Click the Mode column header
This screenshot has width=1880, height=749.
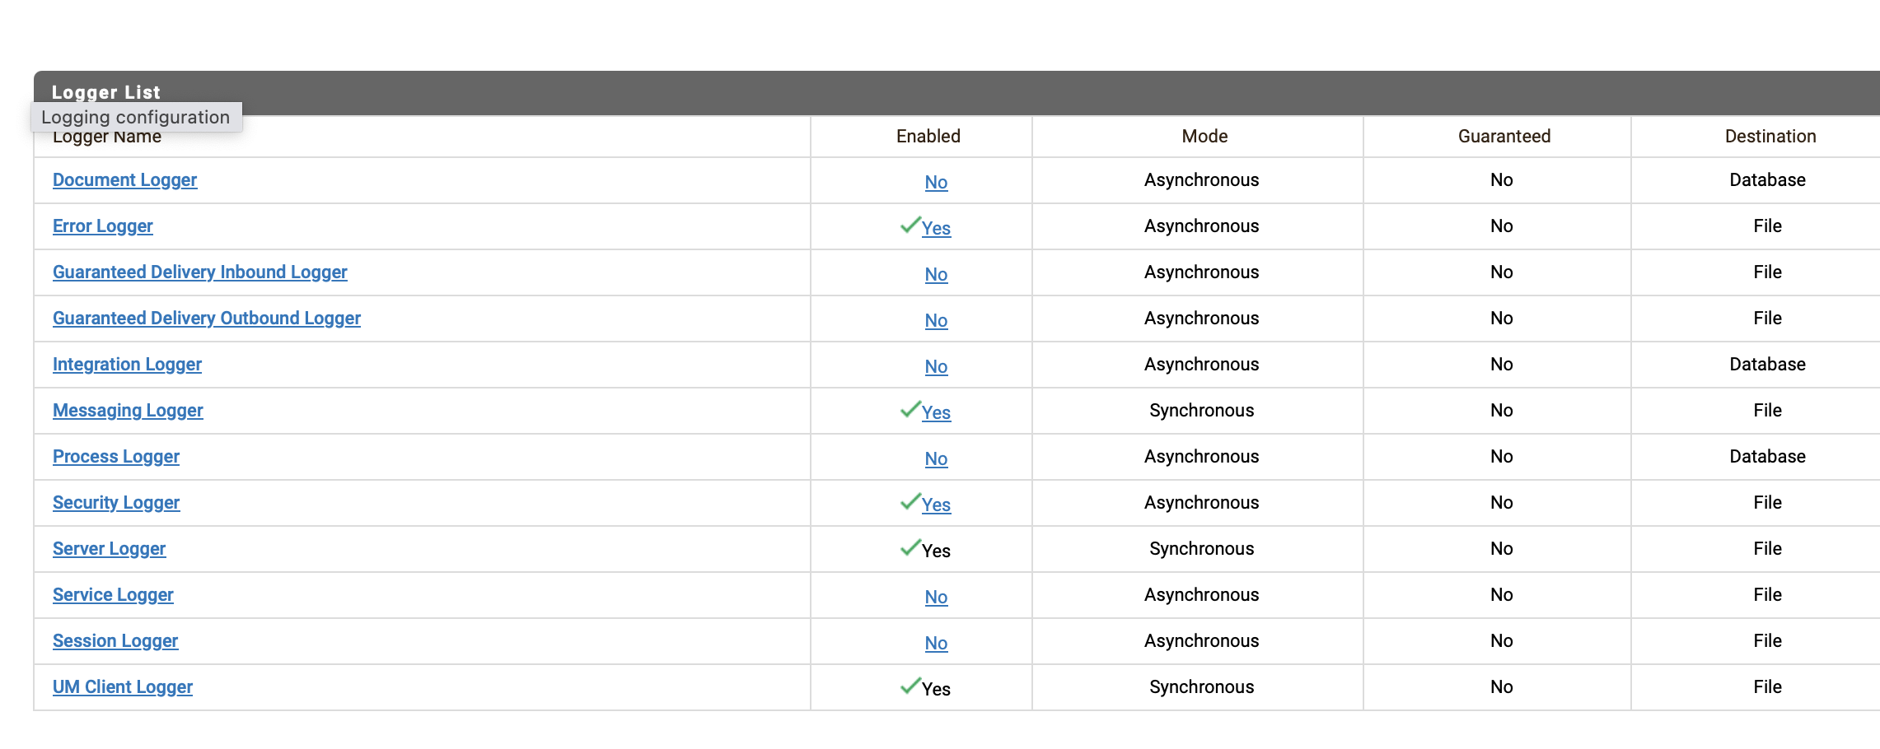click(1204, 136)
